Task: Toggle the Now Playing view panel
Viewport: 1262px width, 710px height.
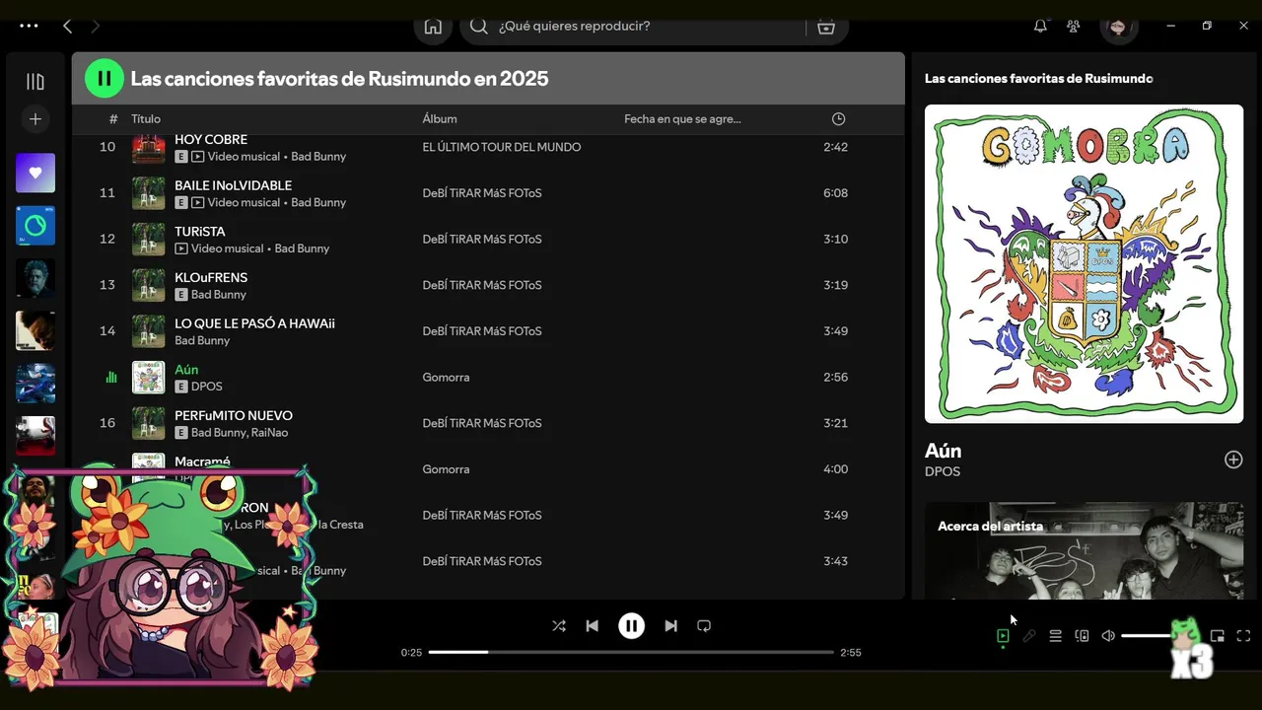Action: 1003,636
